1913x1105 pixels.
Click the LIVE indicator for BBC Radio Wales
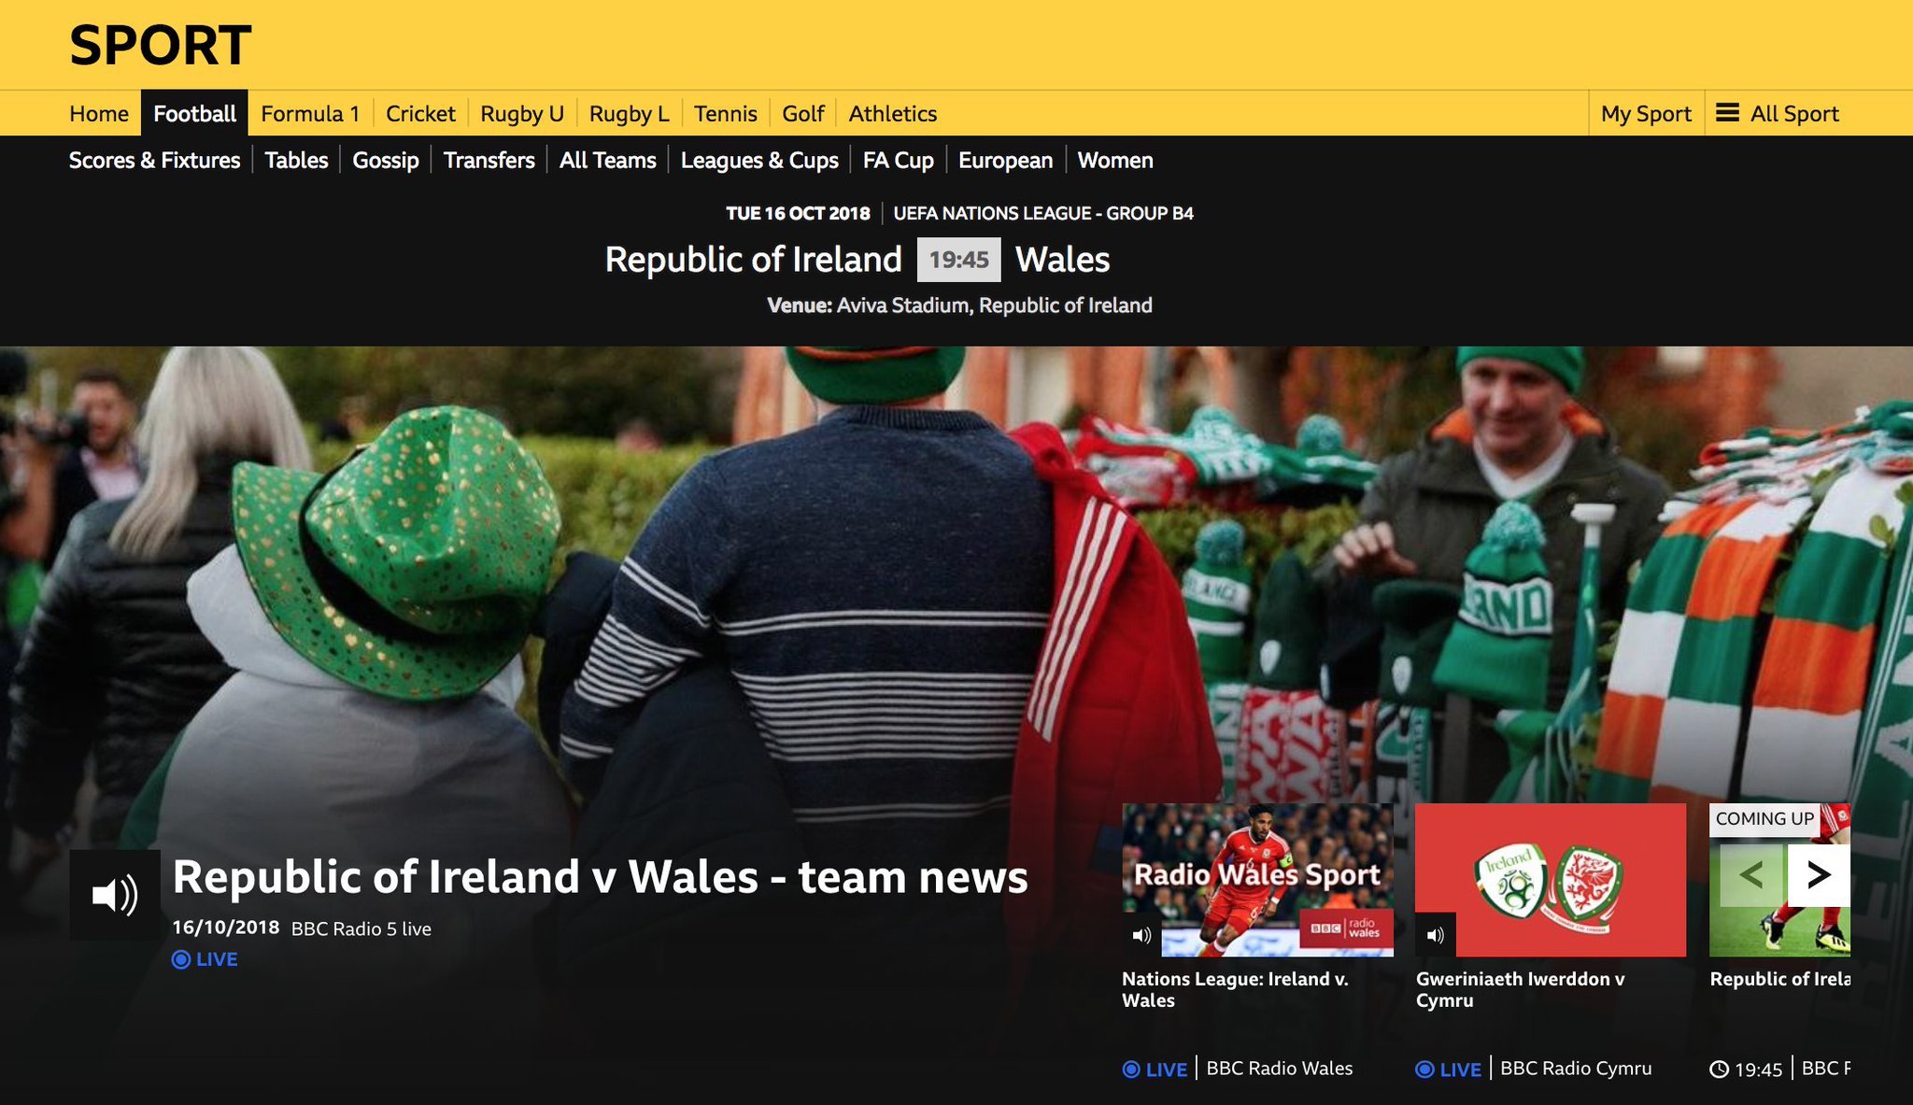click(x=1155, y=1070)
